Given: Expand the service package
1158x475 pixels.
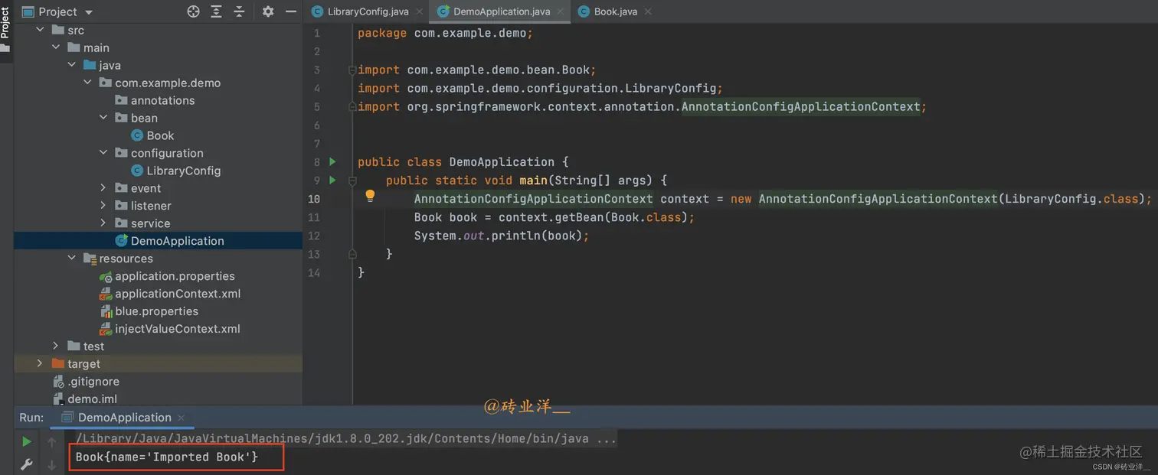Looking at the screenshot, I should [103, 223].
